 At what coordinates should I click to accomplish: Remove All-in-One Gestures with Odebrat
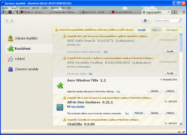pos(170,113)
